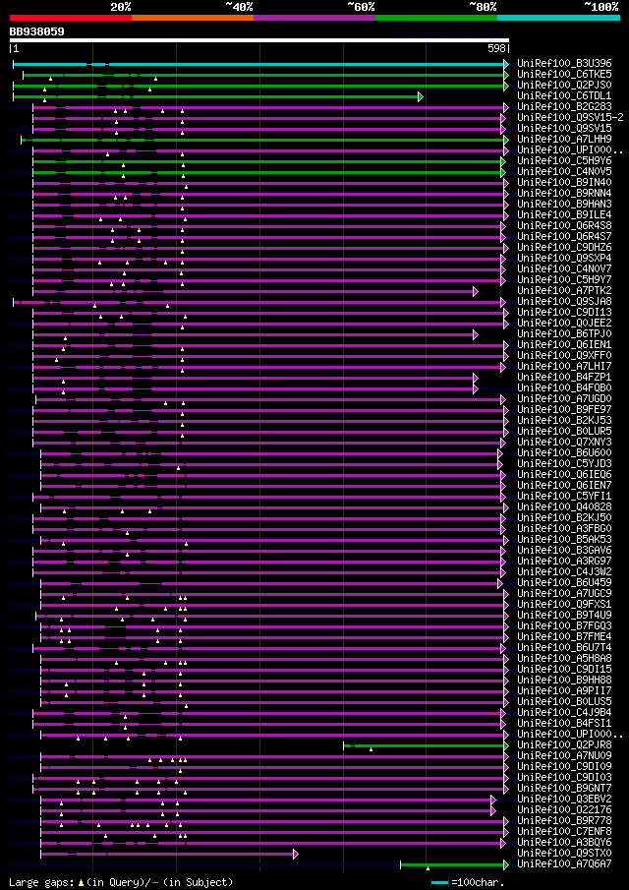This screenshot has width=629, height=890.
Task: Select label UniRef100_B2KJ53
Action: pos(562,421)
